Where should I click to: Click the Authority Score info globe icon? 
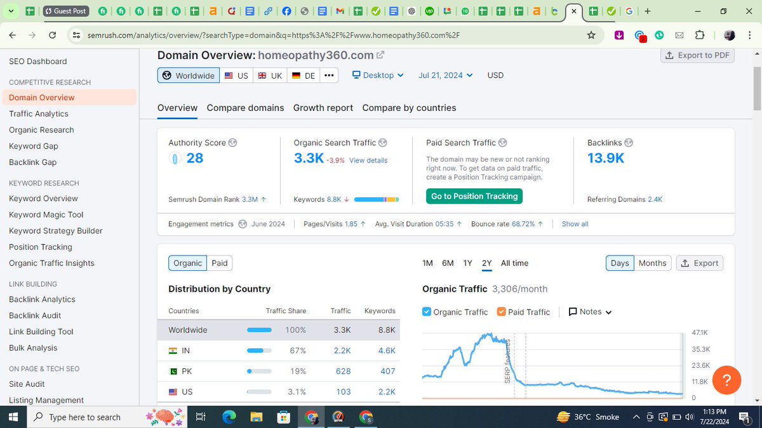232,143
